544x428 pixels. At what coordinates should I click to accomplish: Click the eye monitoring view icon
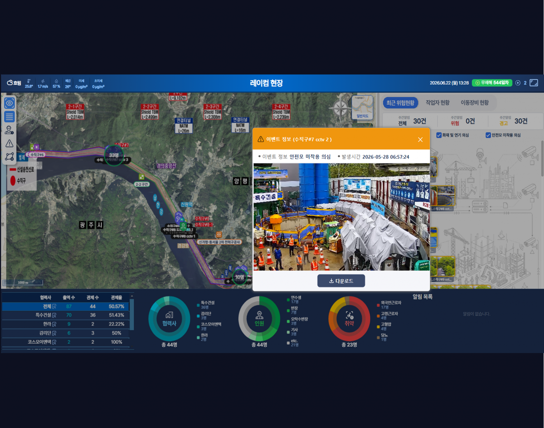coord(9,103)
